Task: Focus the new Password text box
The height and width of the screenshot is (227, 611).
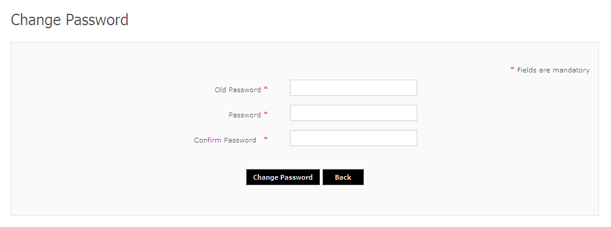Action: (354, 113)
